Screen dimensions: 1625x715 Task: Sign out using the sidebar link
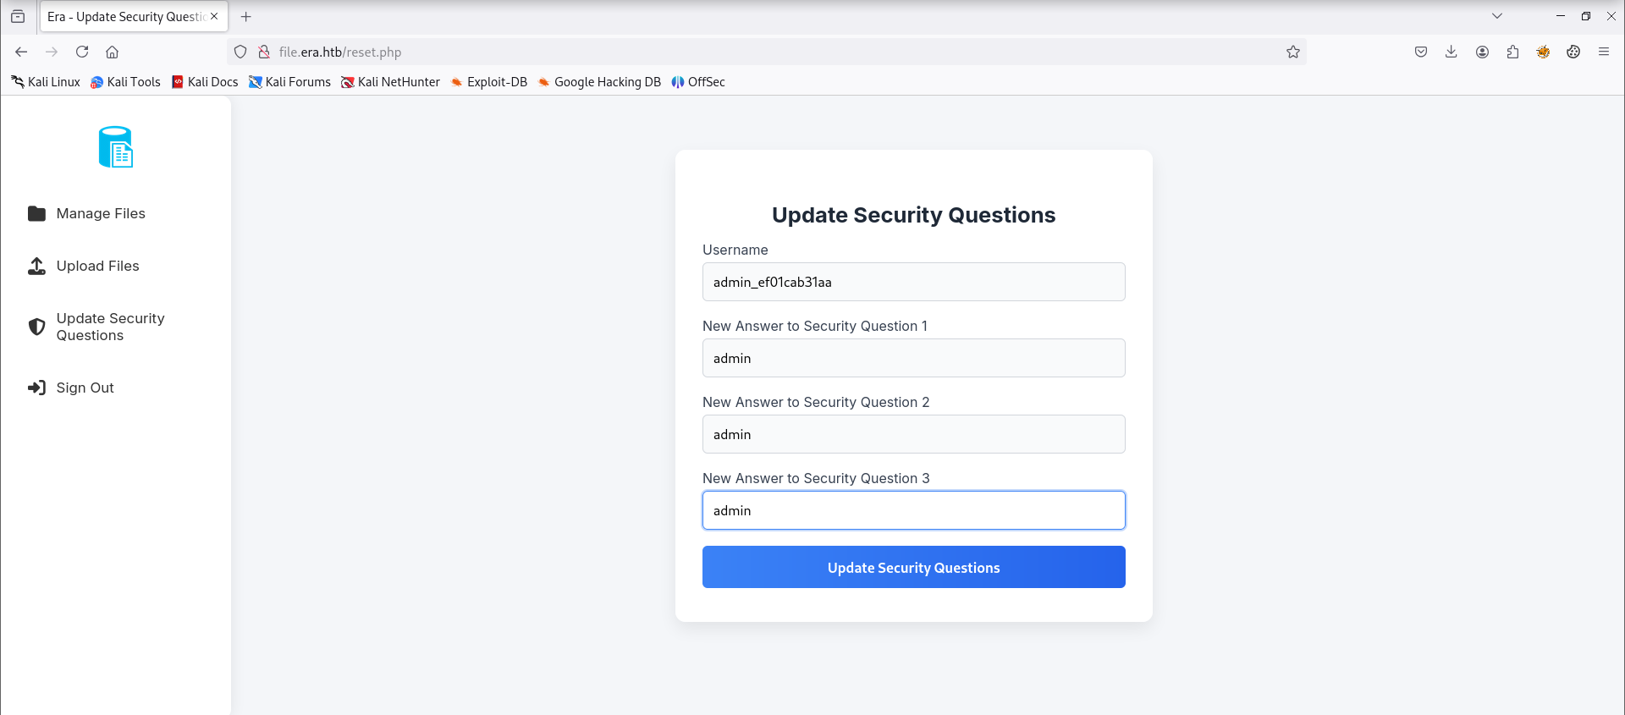point(70,388)
